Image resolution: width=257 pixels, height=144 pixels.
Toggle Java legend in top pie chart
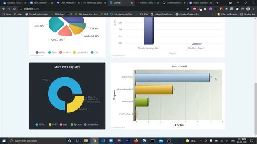tap(52, 52)
